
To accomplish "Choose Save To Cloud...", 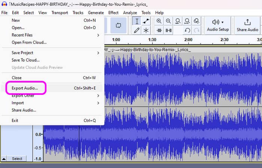I will click(52, 60).
